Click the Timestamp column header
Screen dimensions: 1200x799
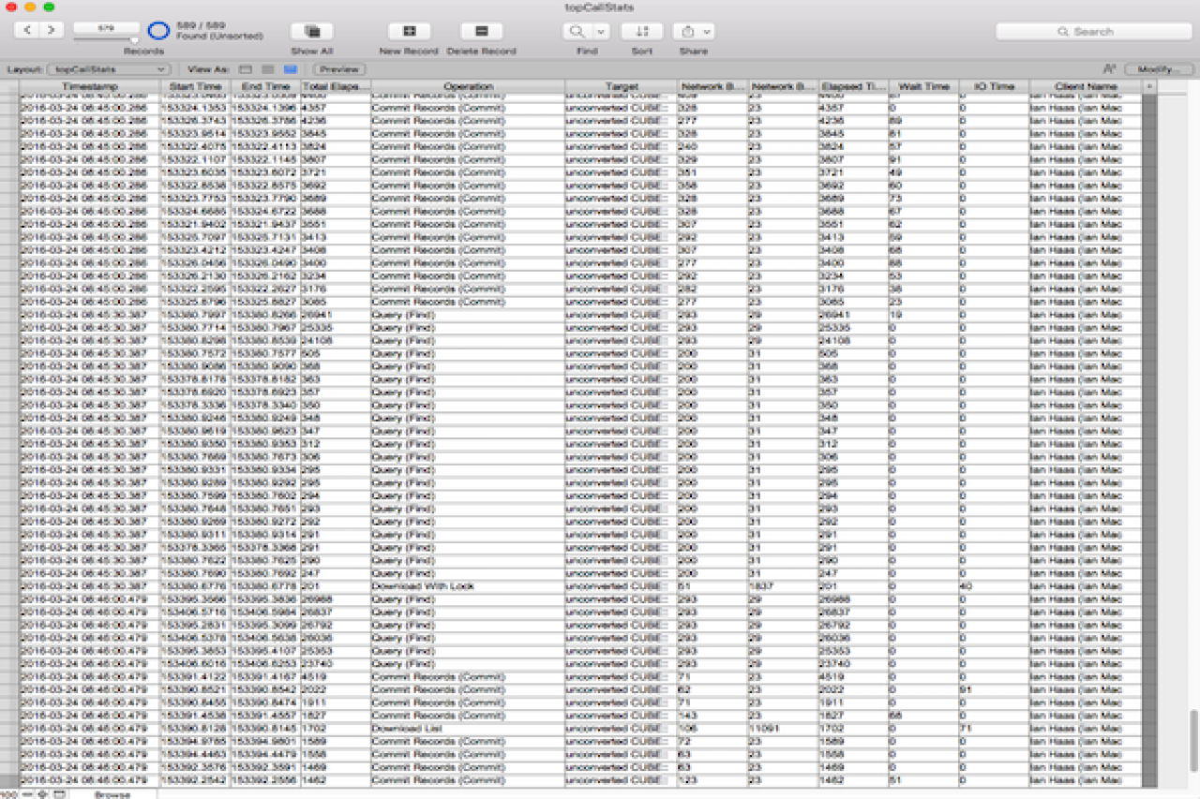pos(89,86)
